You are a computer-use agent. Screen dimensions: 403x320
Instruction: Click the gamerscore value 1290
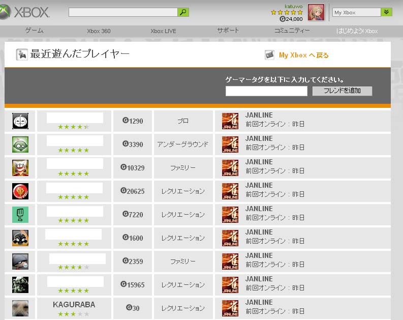point(136,121)
